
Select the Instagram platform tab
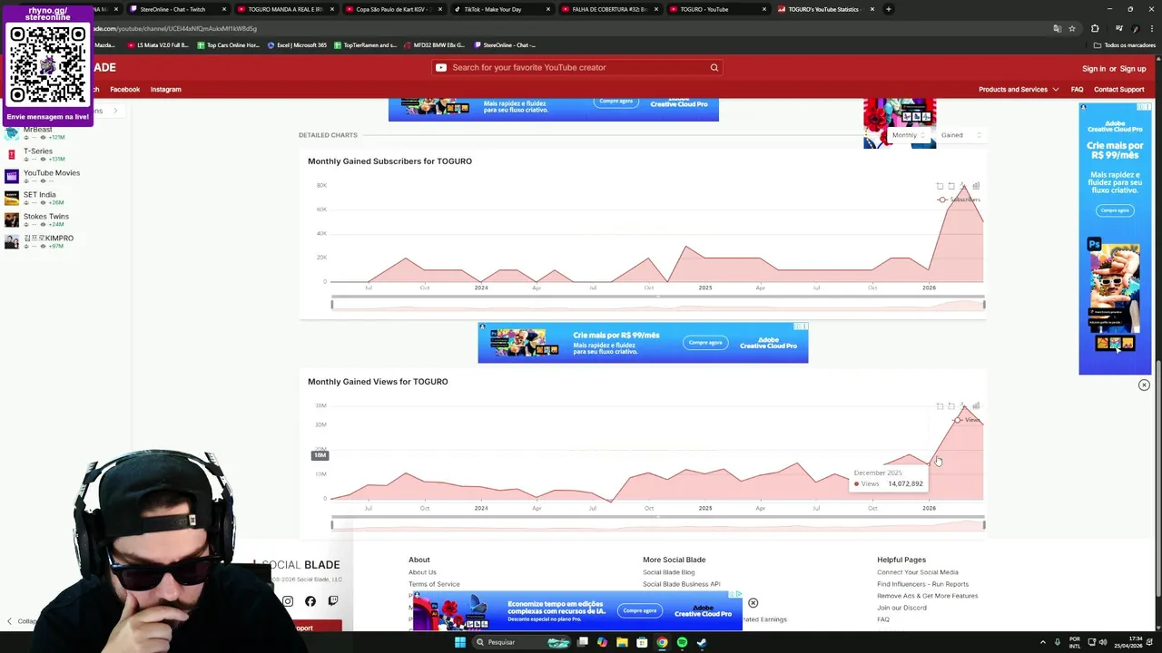[x=166, y=90]
